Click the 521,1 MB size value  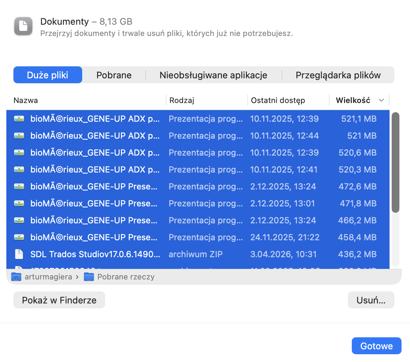tap(359, 119)
